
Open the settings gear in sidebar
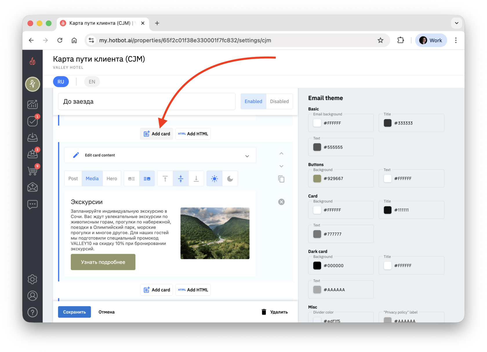[32, 279]
